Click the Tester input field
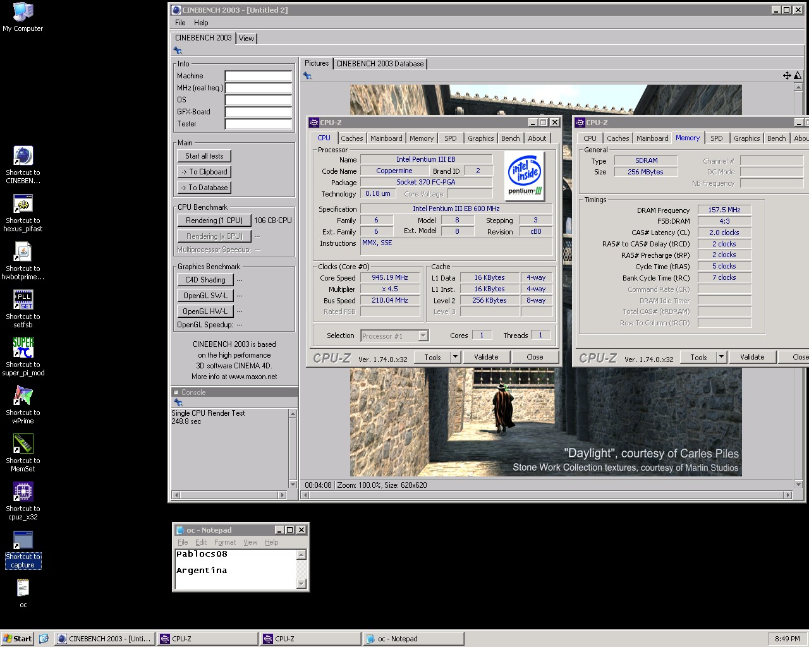 [x=259, y=124]
